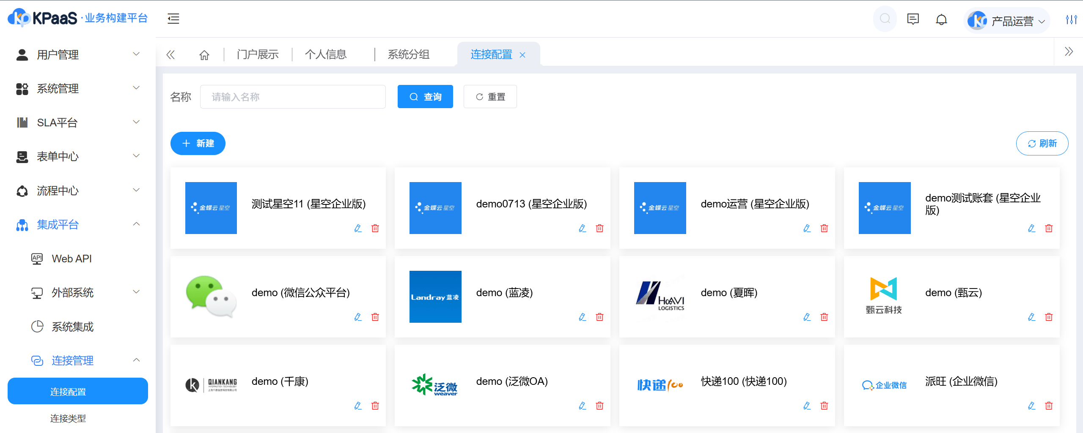Edit the demo运营 (星空企业版) connection
The width and height of the screenshot is (1083, 433).
pos(807,228)
